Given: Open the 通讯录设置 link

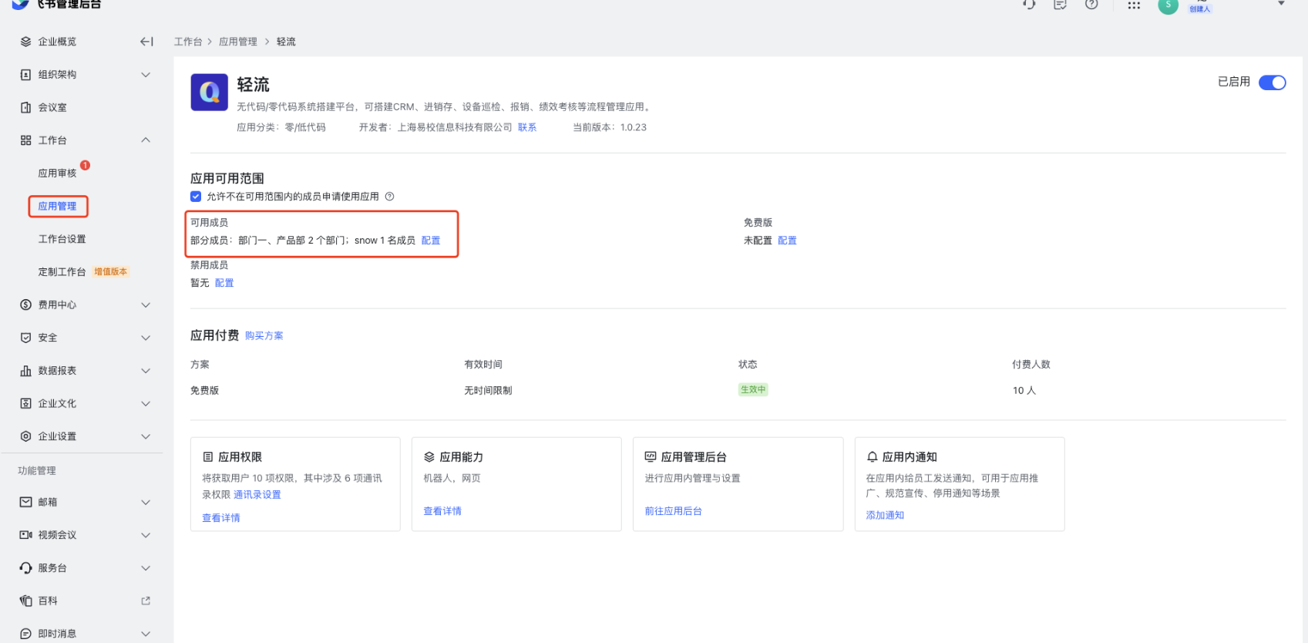Looking at the screenshot, I should [x=257, y=495].
